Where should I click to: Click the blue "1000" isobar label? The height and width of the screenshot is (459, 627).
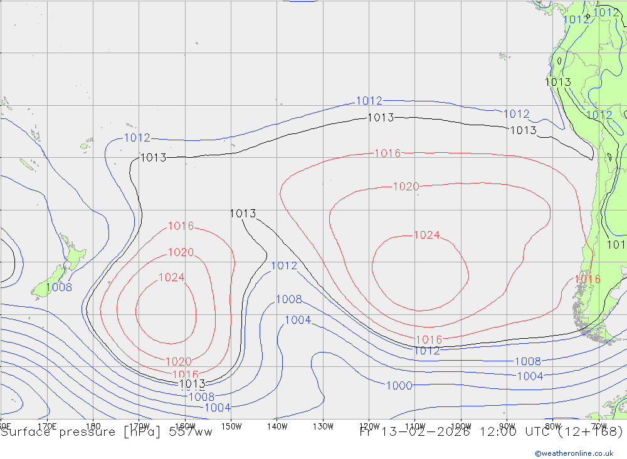point(399,386)
